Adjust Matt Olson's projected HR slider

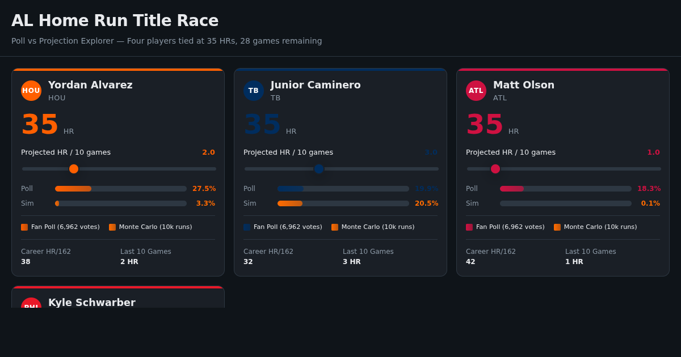(564, 169)
